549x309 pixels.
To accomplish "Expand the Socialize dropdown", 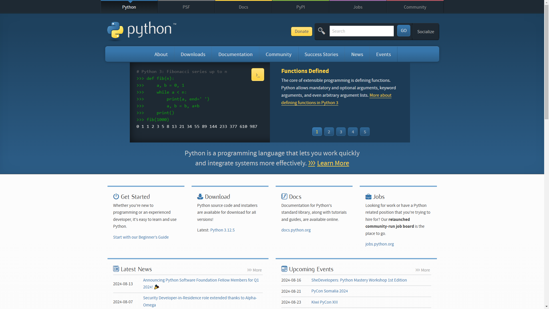I will [x=425, y=31].
